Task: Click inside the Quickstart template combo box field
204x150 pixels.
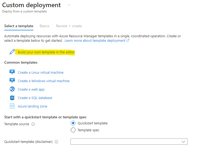Action: tap(129, 142)
